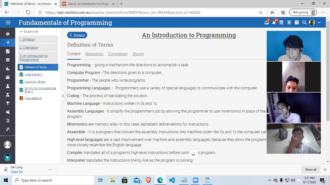Open the help question mark icon

(297, 23)
